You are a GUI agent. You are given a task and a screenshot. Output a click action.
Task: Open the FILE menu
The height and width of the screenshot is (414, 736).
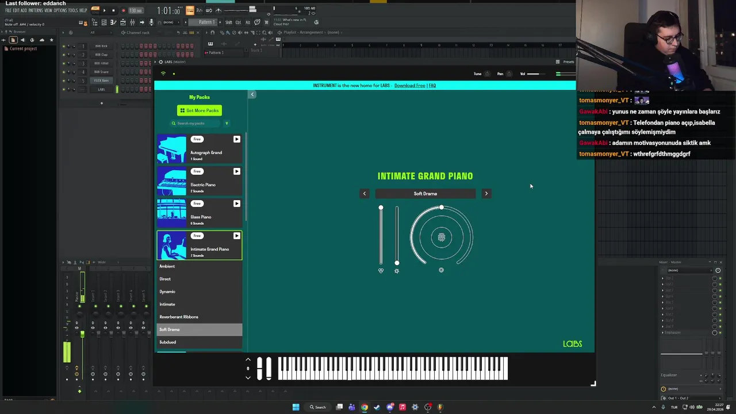tap(8, 10)
